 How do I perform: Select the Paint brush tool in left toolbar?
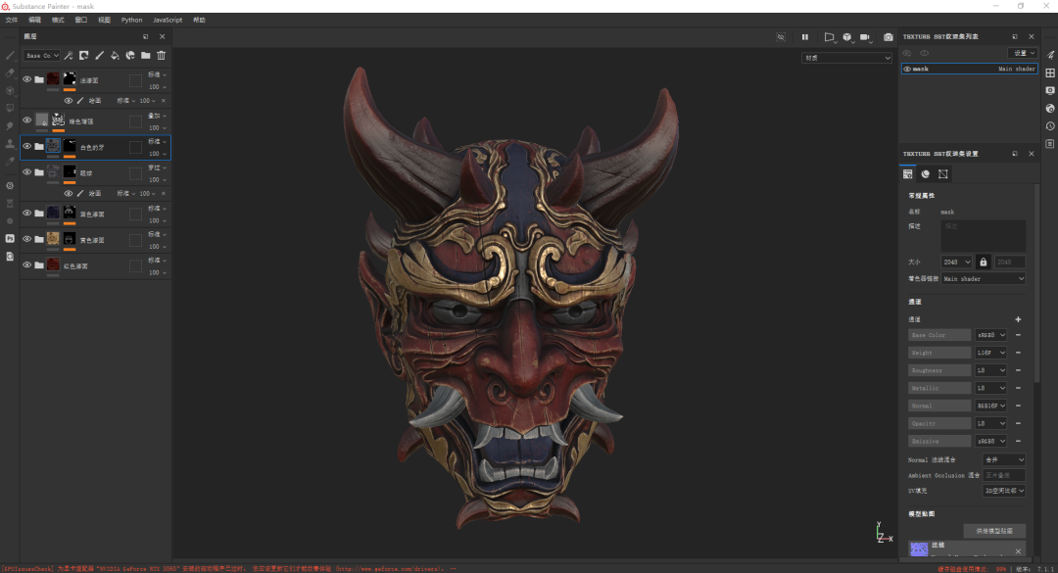[10, 56]
